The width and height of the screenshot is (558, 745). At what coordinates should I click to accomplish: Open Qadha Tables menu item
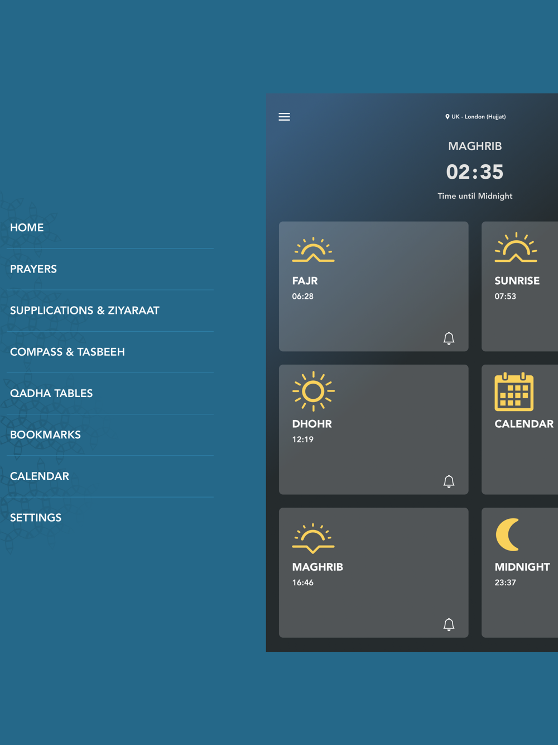[x=110, y=393]
